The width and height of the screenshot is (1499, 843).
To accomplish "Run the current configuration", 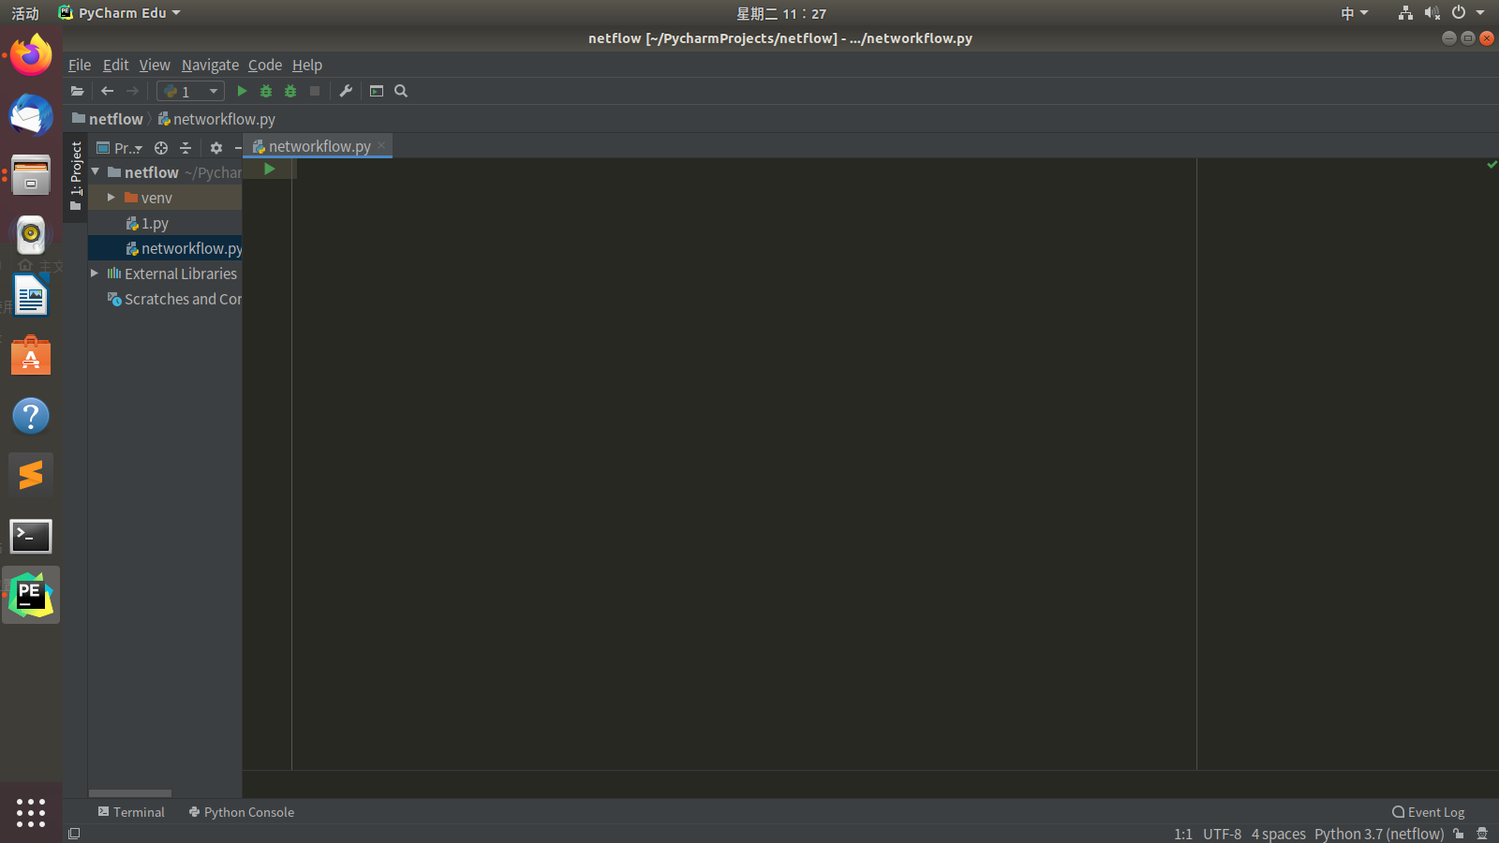I will pyautogui.click(x=242, y=91).
